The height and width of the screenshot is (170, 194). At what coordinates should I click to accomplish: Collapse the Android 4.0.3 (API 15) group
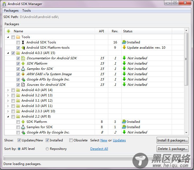(x=8, y=53)
